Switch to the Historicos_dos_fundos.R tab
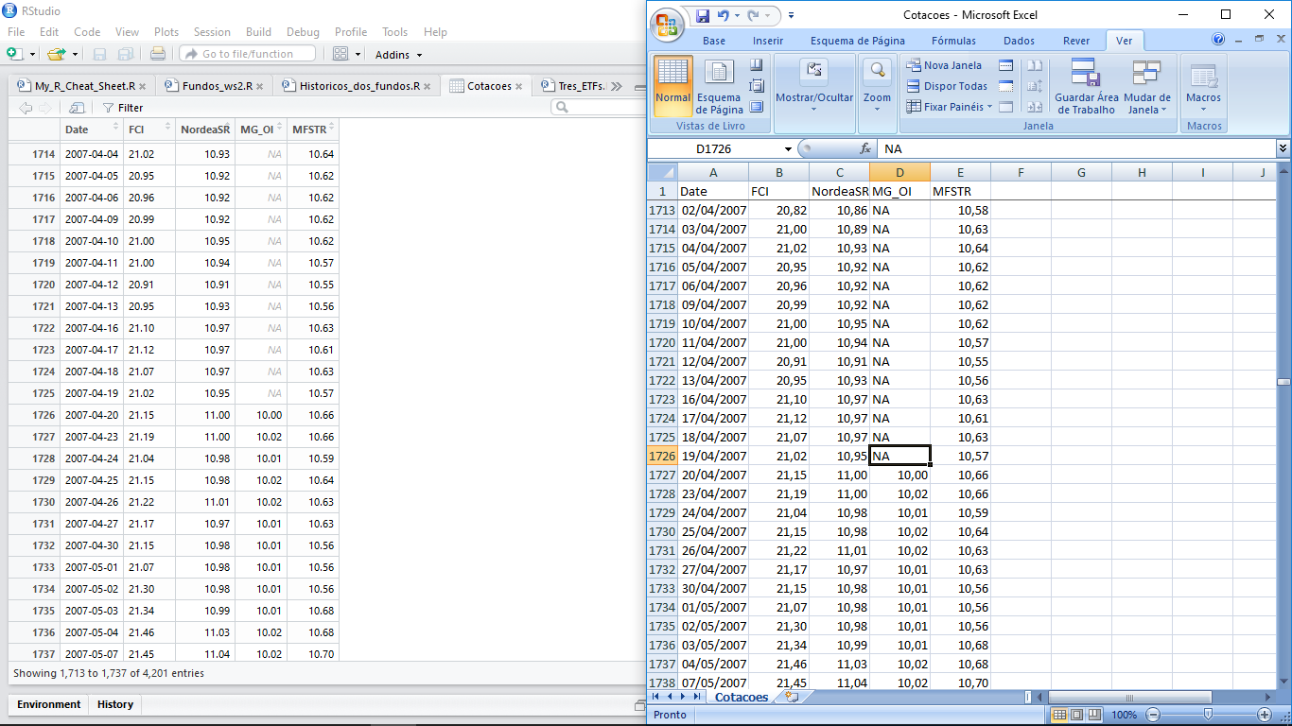The image size is (1292, 726). (x=358, y=86)
